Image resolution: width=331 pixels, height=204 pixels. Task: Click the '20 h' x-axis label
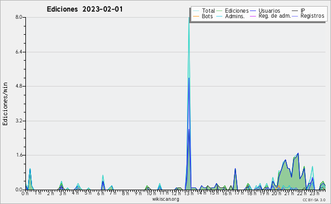click(276, 194)
